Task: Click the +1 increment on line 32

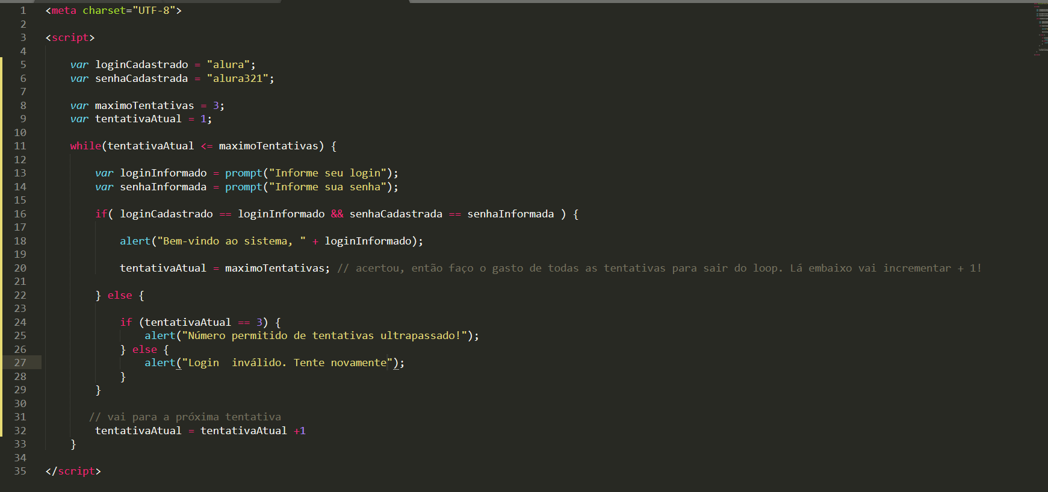Action: click(300, 431)
